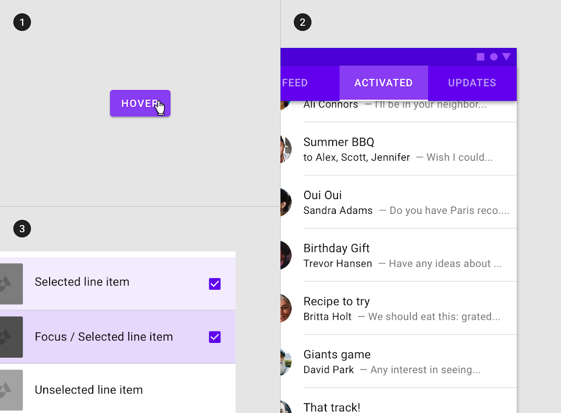Uncheck the Focus / Selected line item checkbox
The width and height of the screenshot is (561, 413).
click(215, 337)
